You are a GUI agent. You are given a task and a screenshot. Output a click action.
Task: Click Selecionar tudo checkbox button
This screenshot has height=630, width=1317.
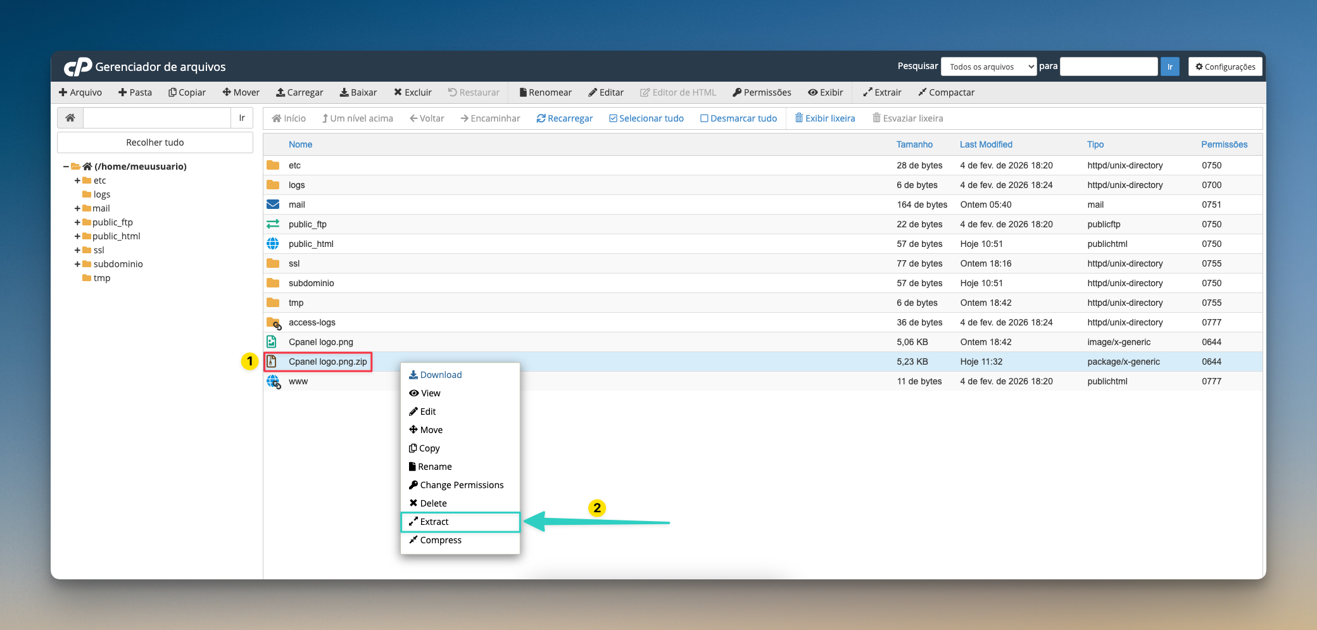[x=646, y=118]
